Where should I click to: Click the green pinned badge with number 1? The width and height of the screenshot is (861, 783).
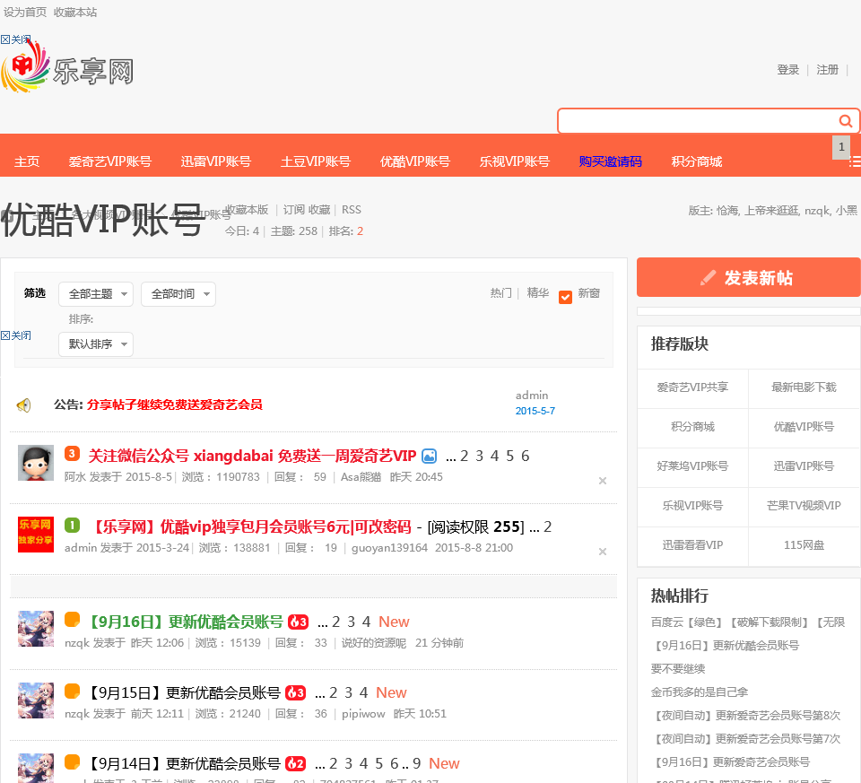click(x=72, y=526)
